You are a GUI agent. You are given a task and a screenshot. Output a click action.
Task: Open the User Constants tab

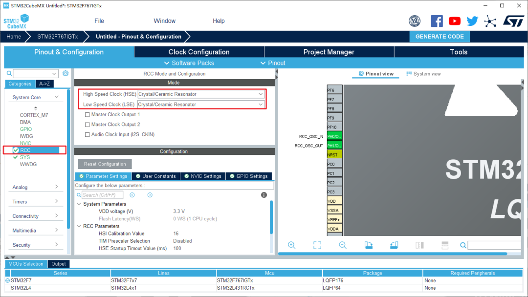[x=156, y=176]
